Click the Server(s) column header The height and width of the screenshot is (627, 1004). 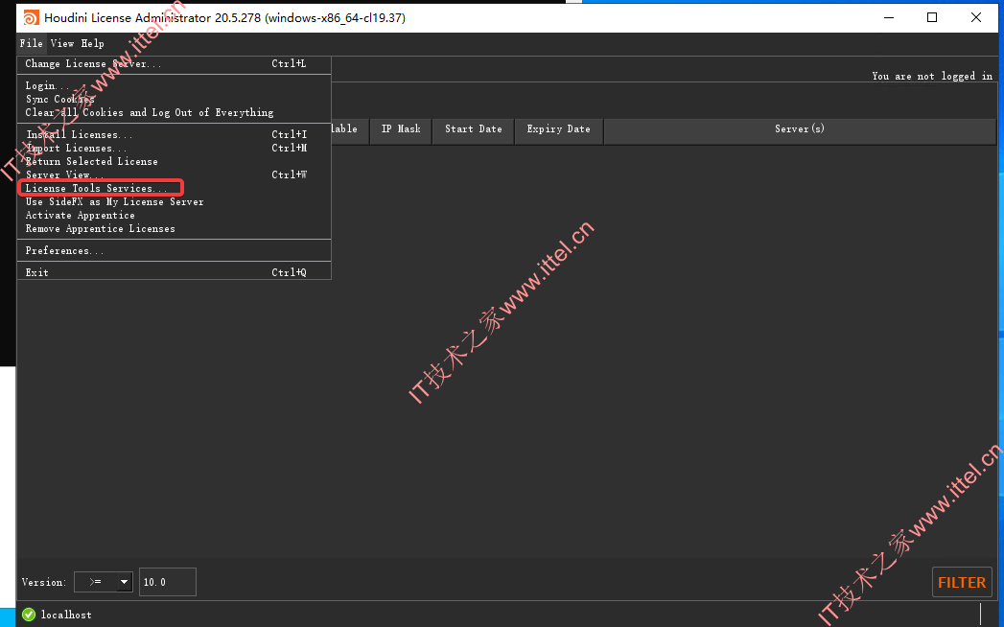coord(800,129)
